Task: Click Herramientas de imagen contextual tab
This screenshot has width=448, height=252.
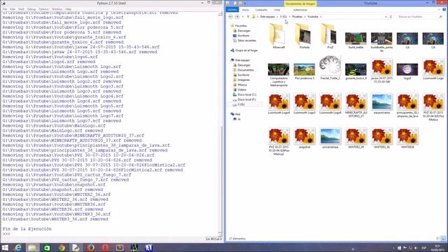Action: 300,3
